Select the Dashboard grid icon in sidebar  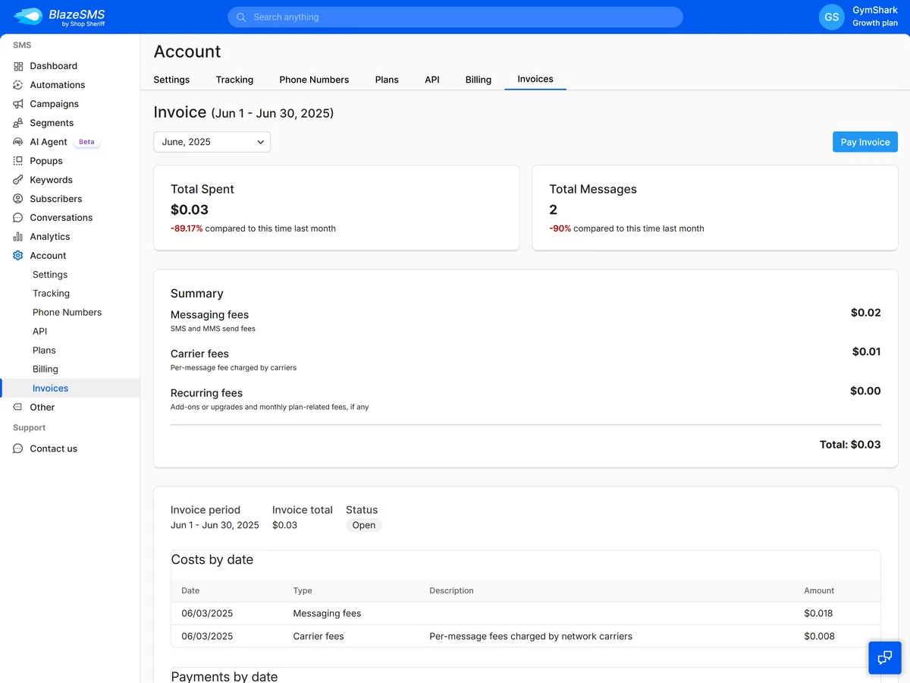pos(17,66)
